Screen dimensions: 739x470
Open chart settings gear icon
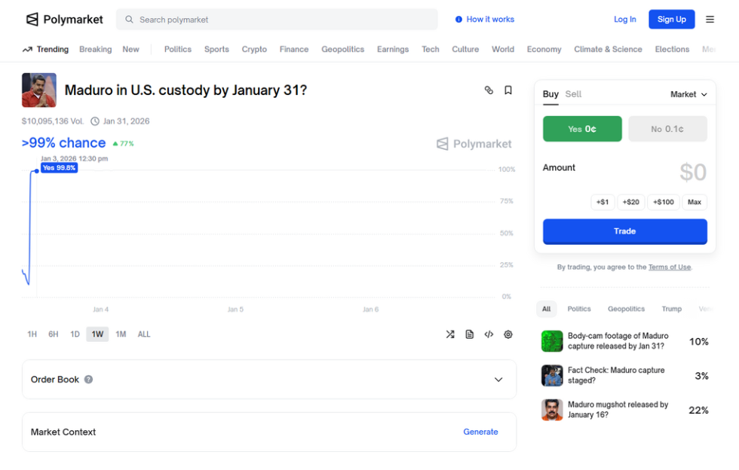[508, 334]
